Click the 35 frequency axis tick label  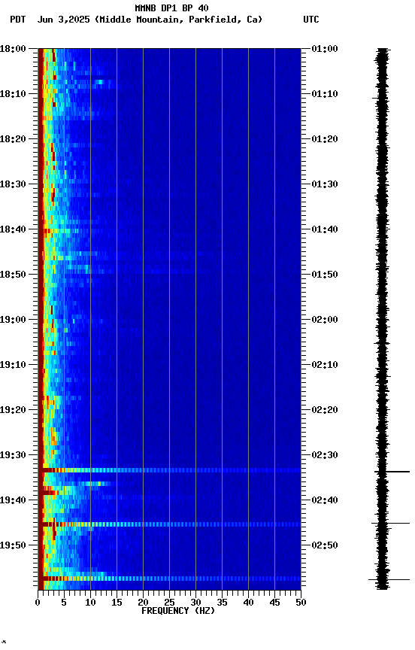point(222,603)
